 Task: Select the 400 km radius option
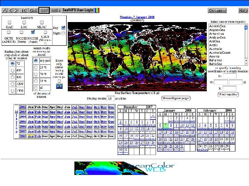coord(13,70)
